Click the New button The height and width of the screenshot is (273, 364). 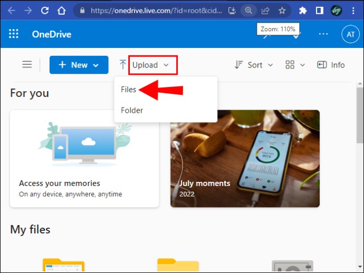click(79, 65)
